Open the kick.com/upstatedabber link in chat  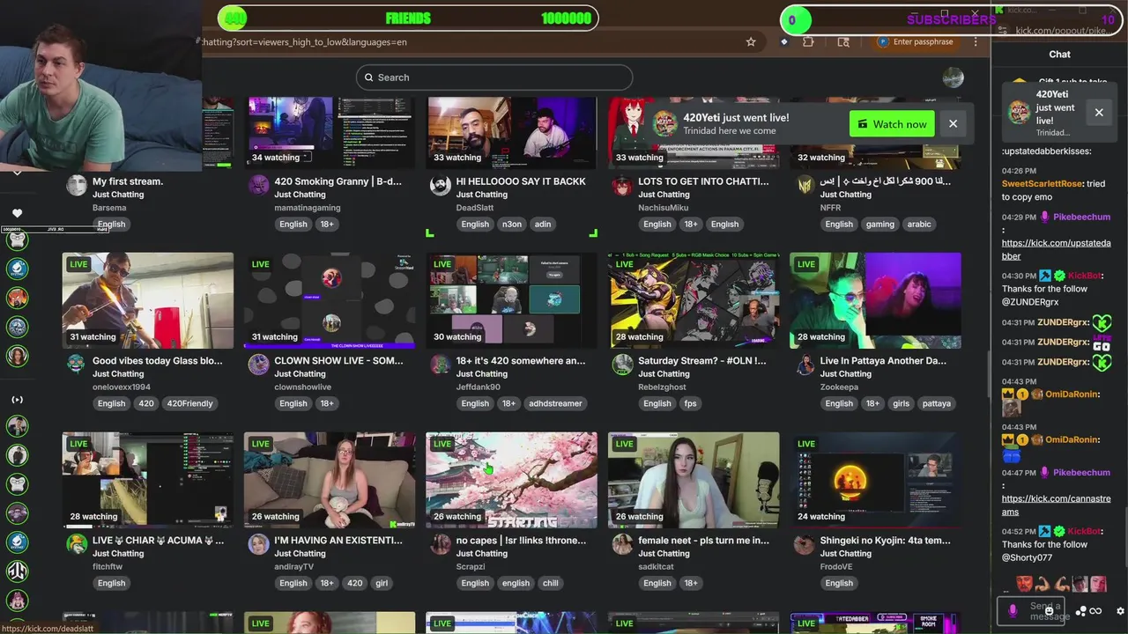point(1056,249)
